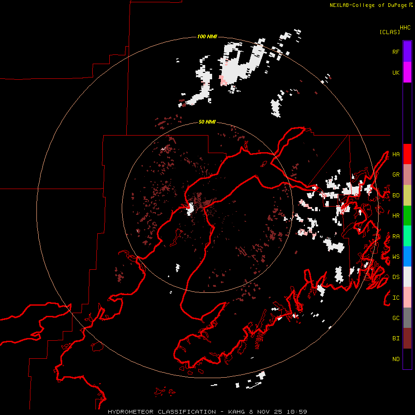Click the BI brown legend swatch
The width and height of the screenshot is (415, 415).
(407, 338)
